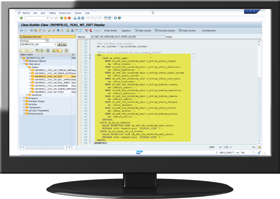Click the /SKYBFR/YCA1_WF package input field
This screenshot has width=280, height=199.
(39, 44)
